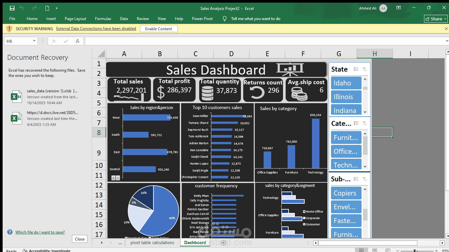Click the Share button

[436, 19]
